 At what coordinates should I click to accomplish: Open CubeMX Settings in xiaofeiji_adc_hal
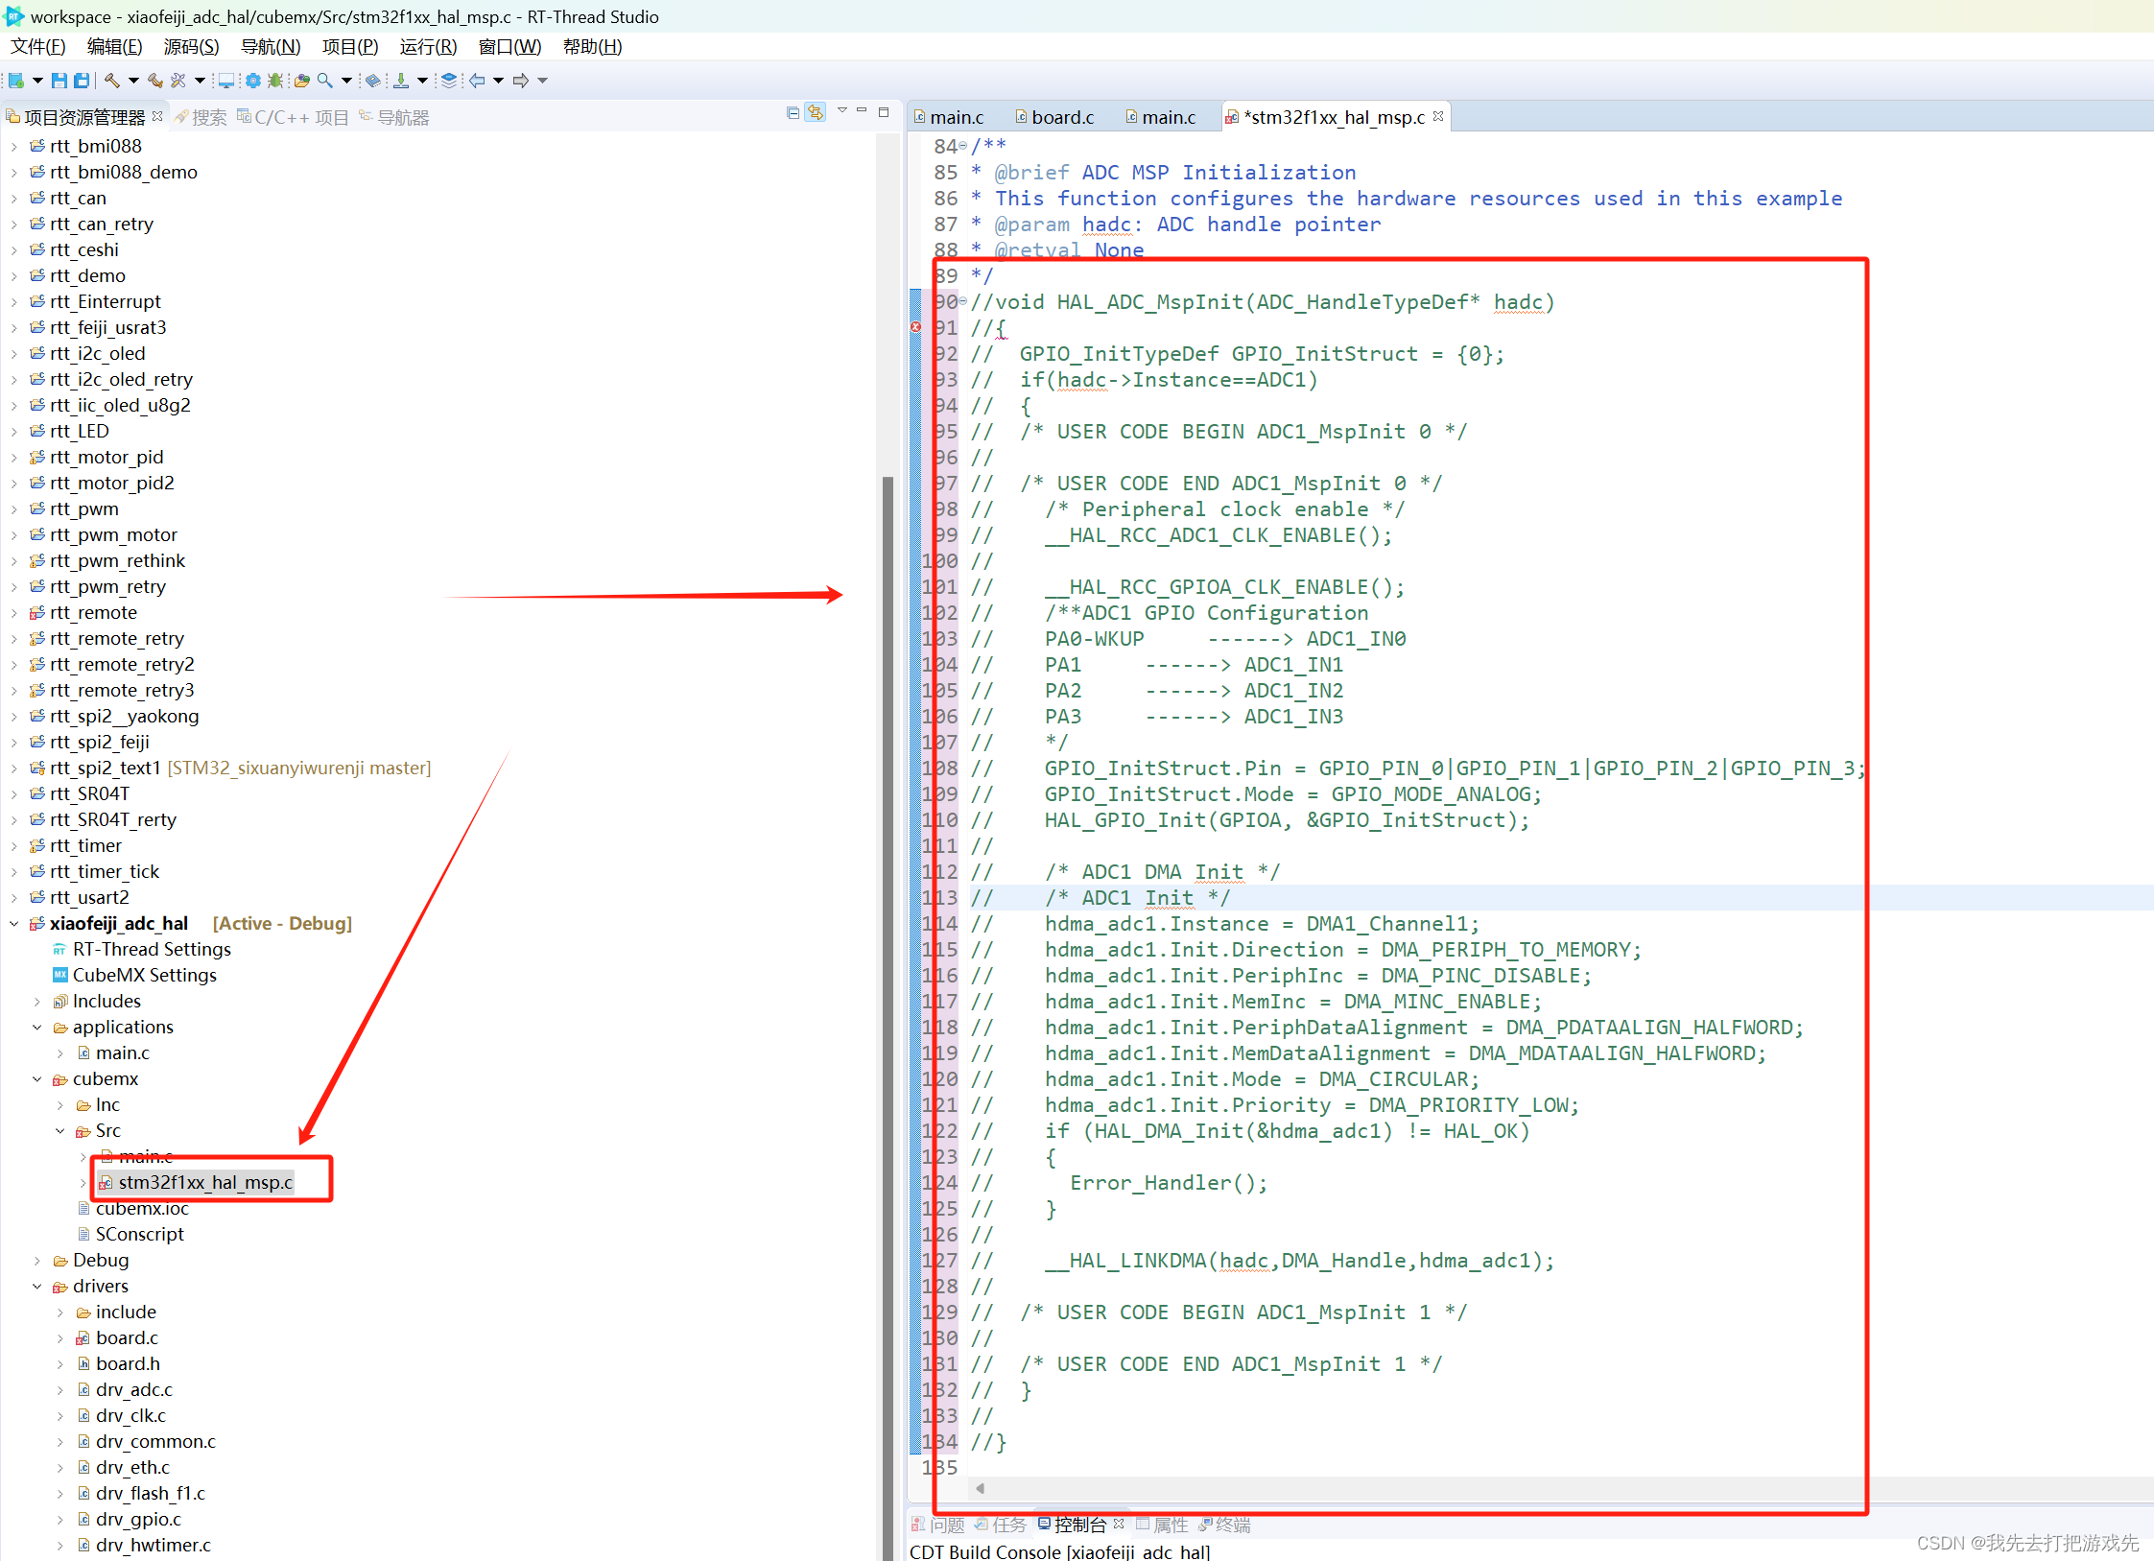144,975
